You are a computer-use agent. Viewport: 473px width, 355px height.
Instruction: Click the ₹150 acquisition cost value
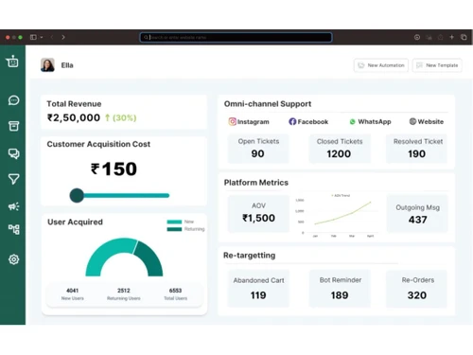[x=114, y=169]
